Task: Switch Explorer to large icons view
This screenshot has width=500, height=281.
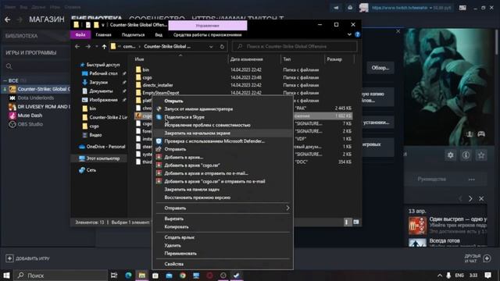Action: pos(356,222)
